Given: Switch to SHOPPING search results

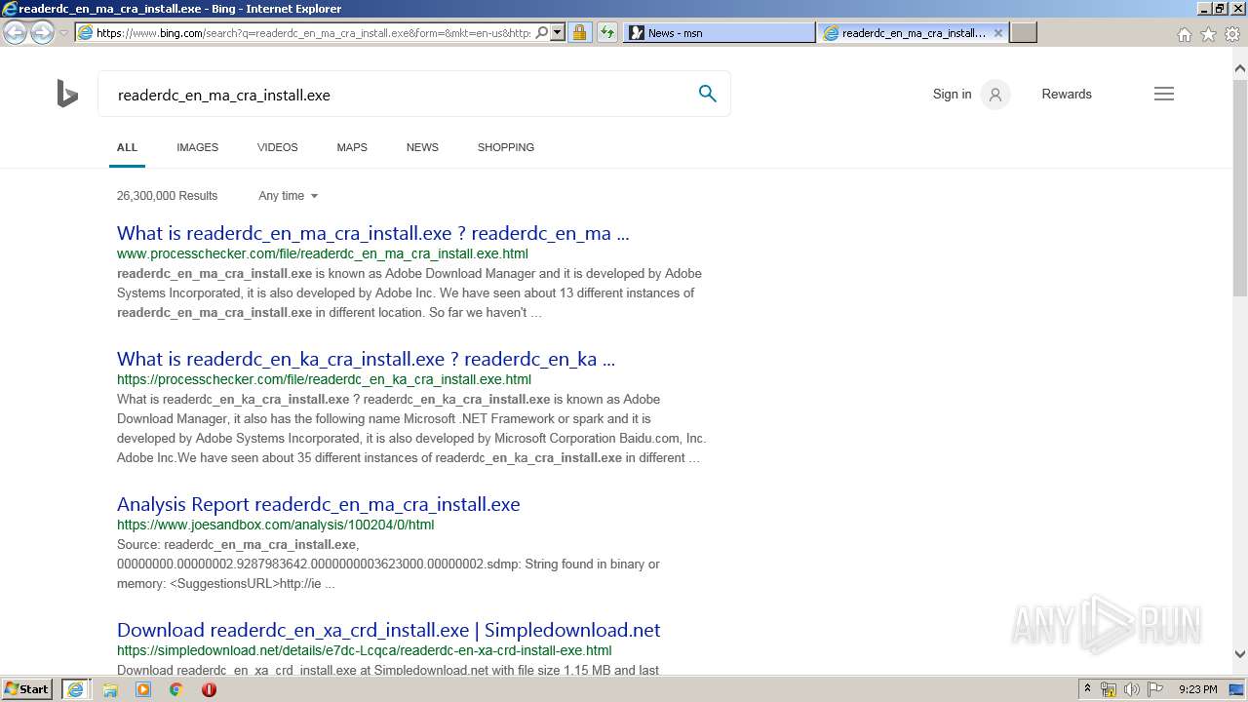Looking at the screenshot, I should tap(506, 147).
